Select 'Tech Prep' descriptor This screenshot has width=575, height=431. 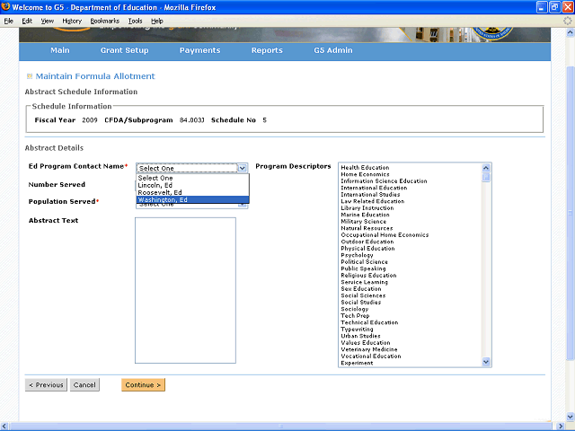355,315
